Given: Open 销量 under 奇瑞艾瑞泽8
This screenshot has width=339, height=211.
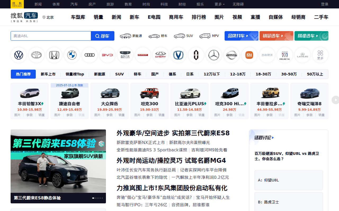Looking at the screenshot, I should pos(322,115).
